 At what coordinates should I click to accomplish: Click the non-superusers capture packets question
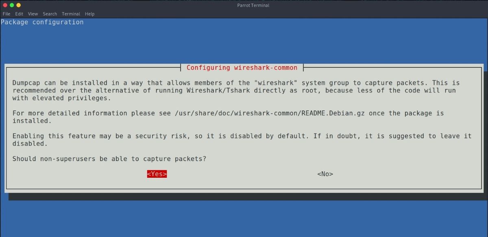point(109,159)
